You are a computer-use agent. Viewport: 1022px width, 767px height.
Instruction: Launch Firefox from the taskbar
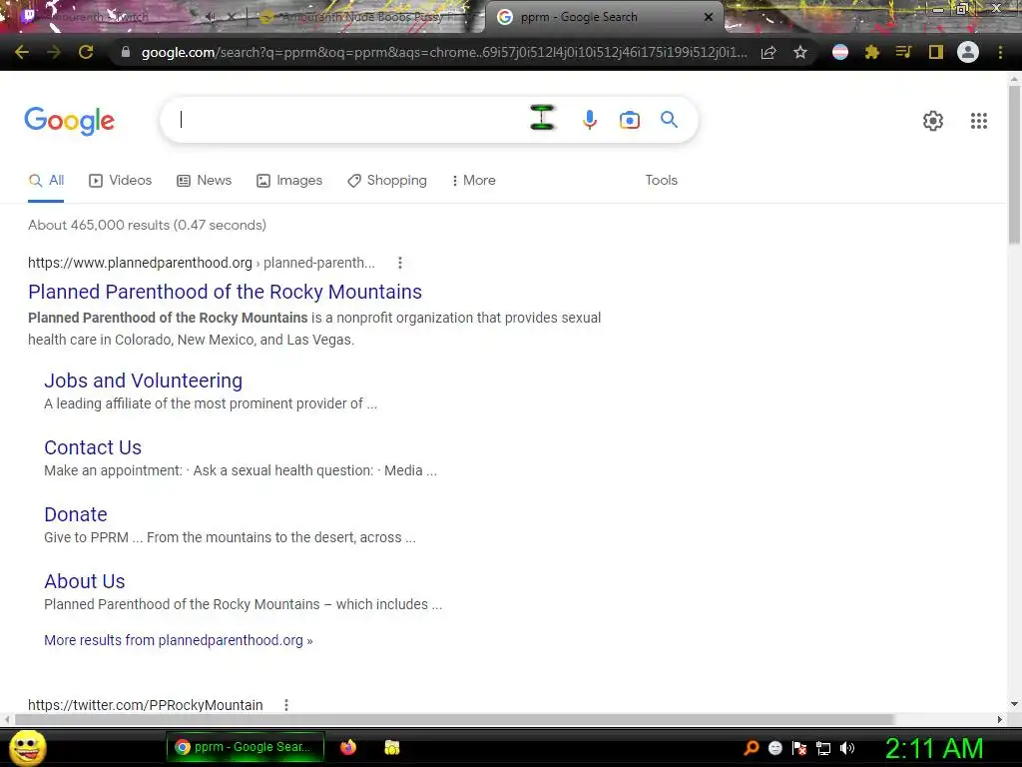point(348,747)
